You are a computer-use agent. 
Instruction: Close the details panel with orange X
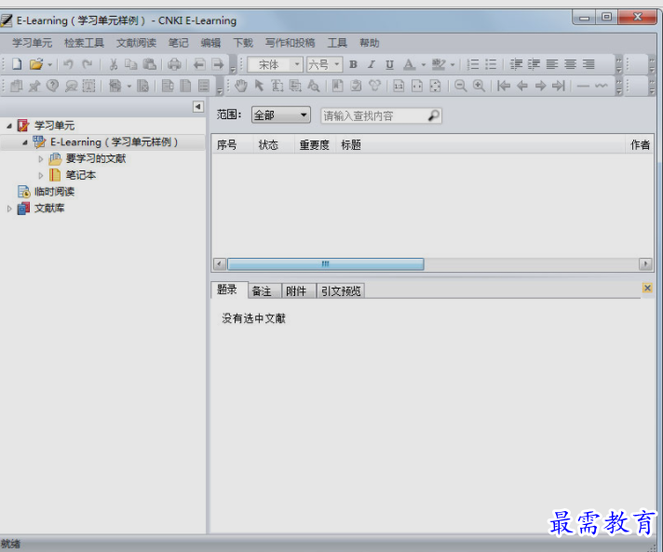click(647, 288)
